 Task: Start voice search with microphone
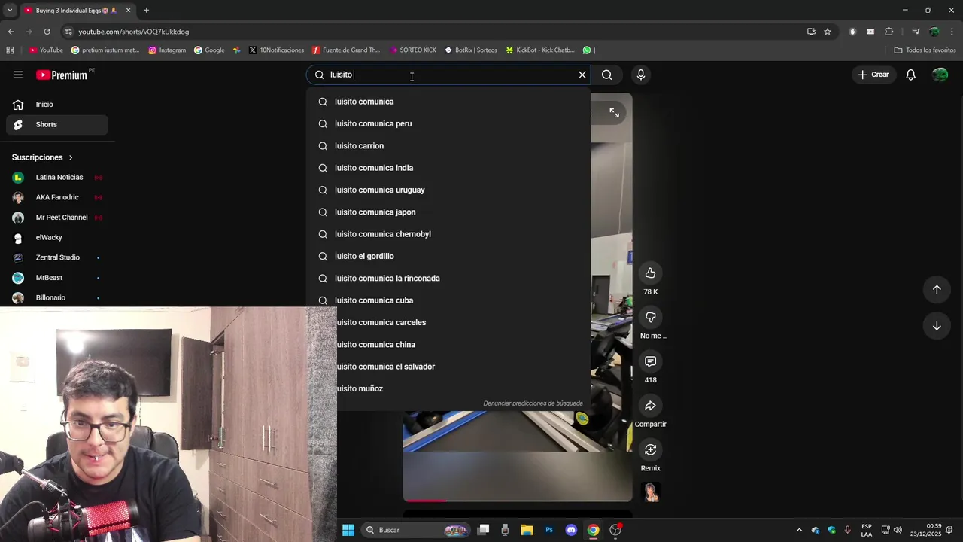641,75
